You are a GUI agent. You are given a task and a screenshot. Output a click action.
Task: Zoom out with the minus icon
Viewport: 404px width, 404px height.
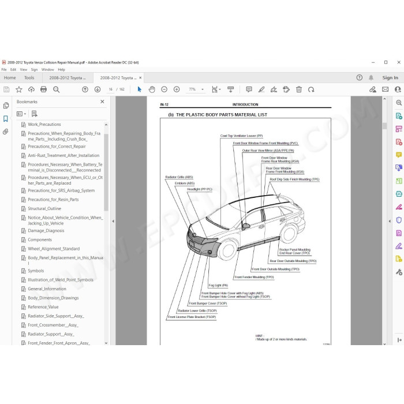pos(164,89)
